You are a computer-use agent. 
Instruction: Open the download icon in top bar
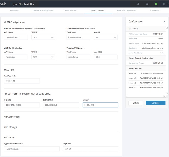click(138, 4)
